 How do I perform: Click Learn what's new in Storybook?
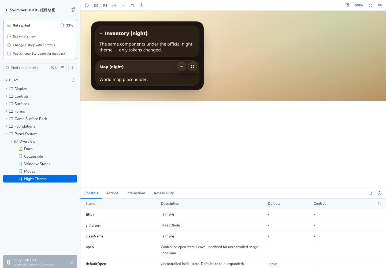click(x=34, y=265)
